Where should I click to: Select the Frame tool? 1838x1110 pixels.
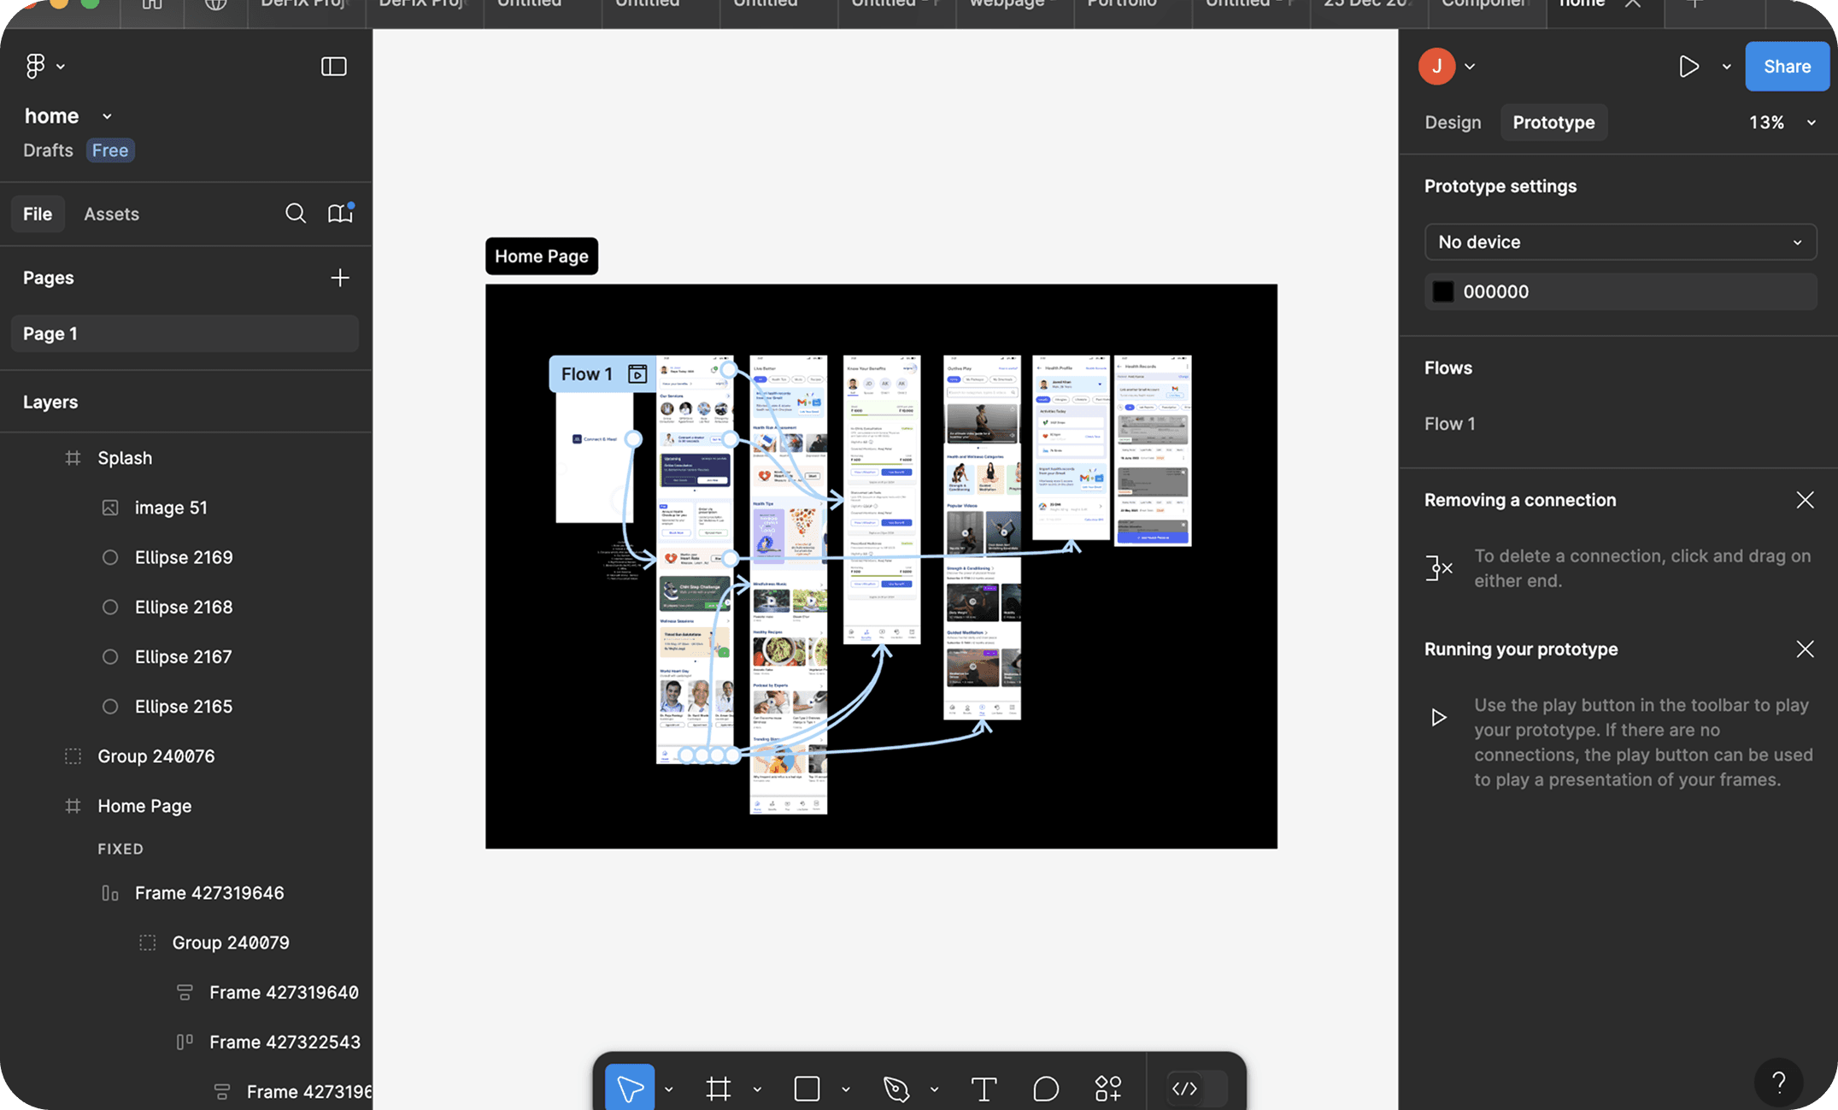point(719,1088)
